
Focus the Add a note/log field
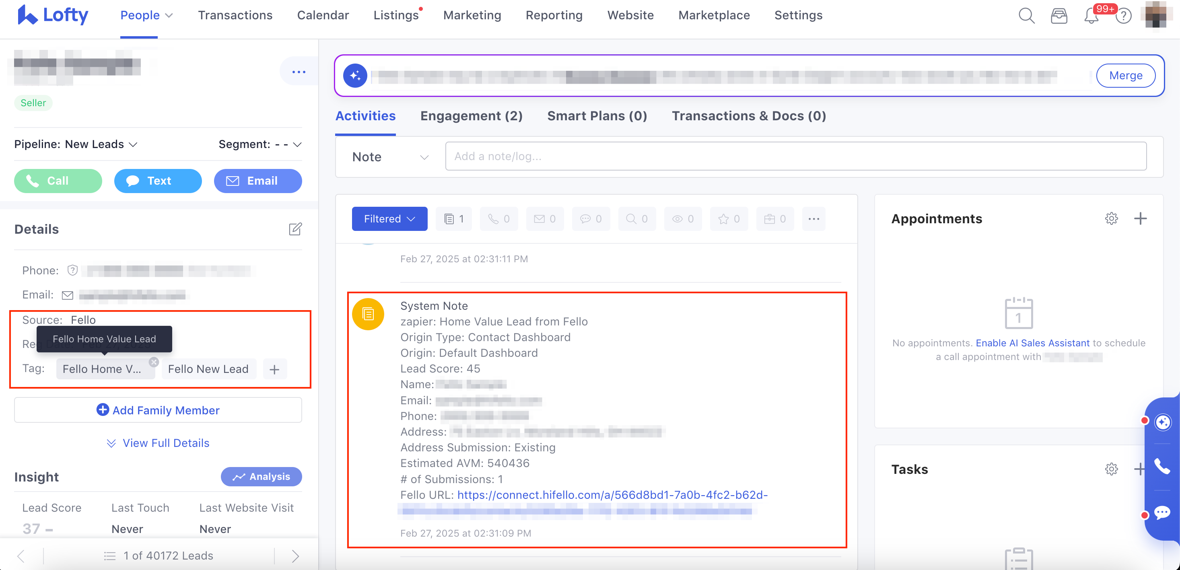tap(796, 156)
